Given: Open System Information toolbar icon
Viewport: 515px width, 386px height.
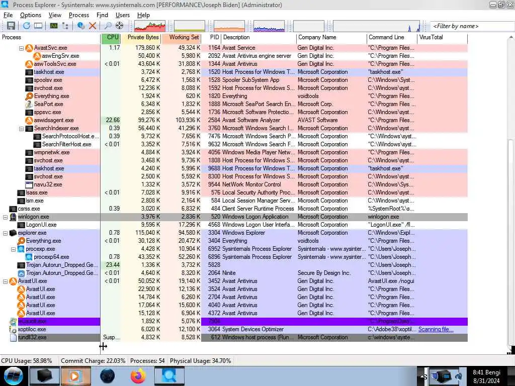Looking at the screenshot, I should coord(53,26).
